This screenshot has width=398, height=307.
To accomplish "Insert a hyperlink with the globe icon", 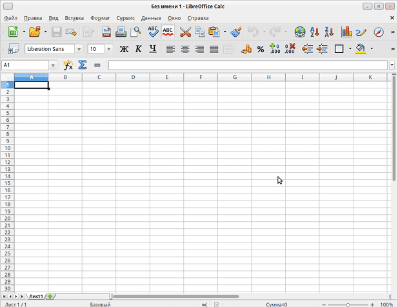I will tap(300, 32).
